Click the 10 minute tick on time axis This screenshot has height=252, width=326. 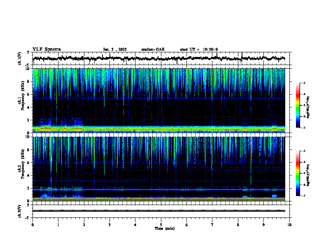tap(289, 225)
